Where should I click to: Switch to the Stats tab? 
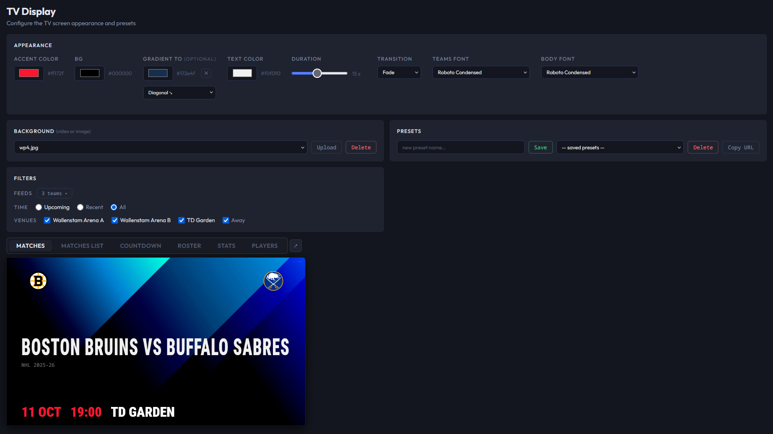pos(226,246)
